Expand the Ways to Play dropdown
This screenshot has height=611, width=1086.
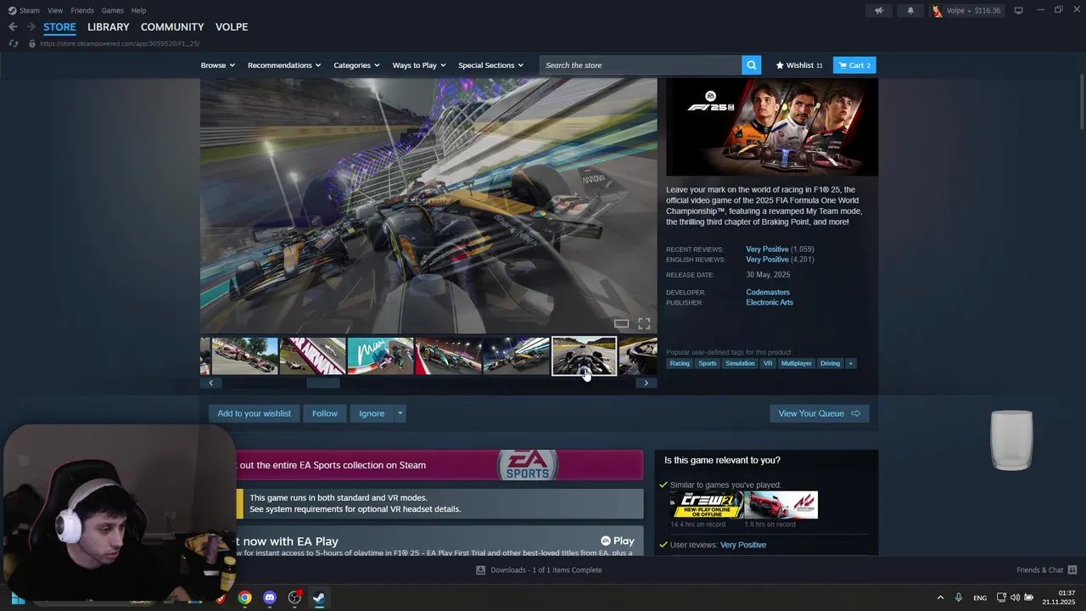point(419,65)
